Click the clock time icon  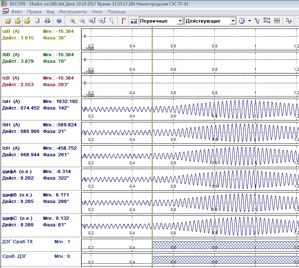pos(242,21)
